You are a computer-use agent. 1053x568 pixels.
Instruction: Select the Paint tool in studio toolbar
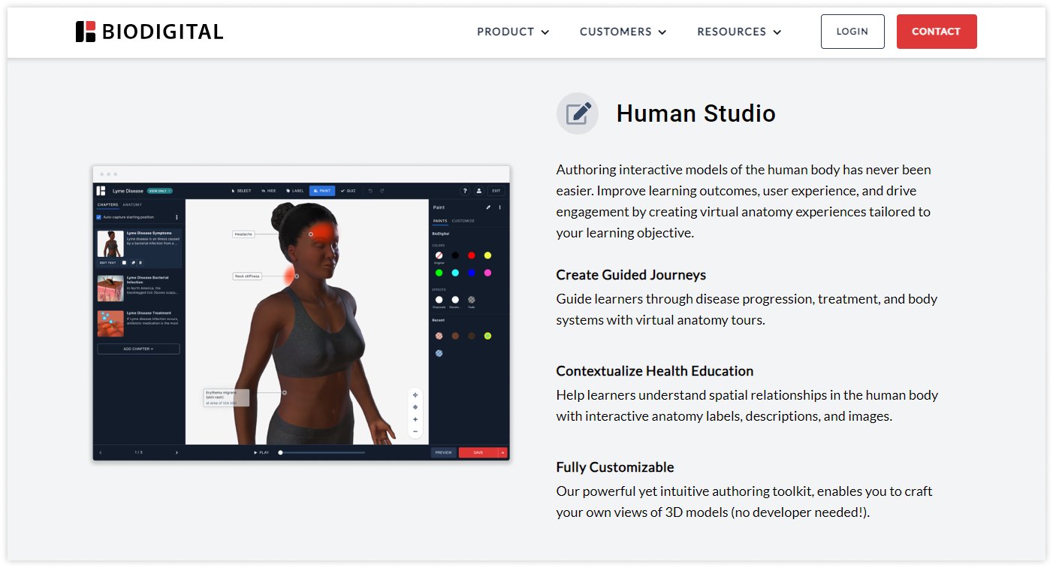[322, 191]
